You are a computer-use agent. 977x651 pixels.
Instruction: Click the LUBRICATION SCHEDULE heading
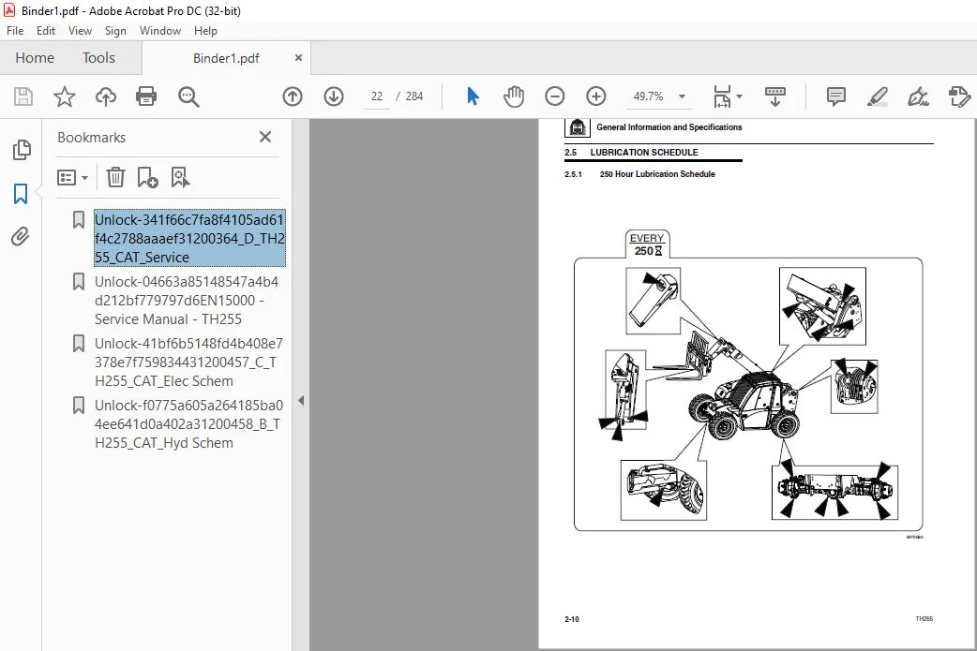tap(643, 153)
